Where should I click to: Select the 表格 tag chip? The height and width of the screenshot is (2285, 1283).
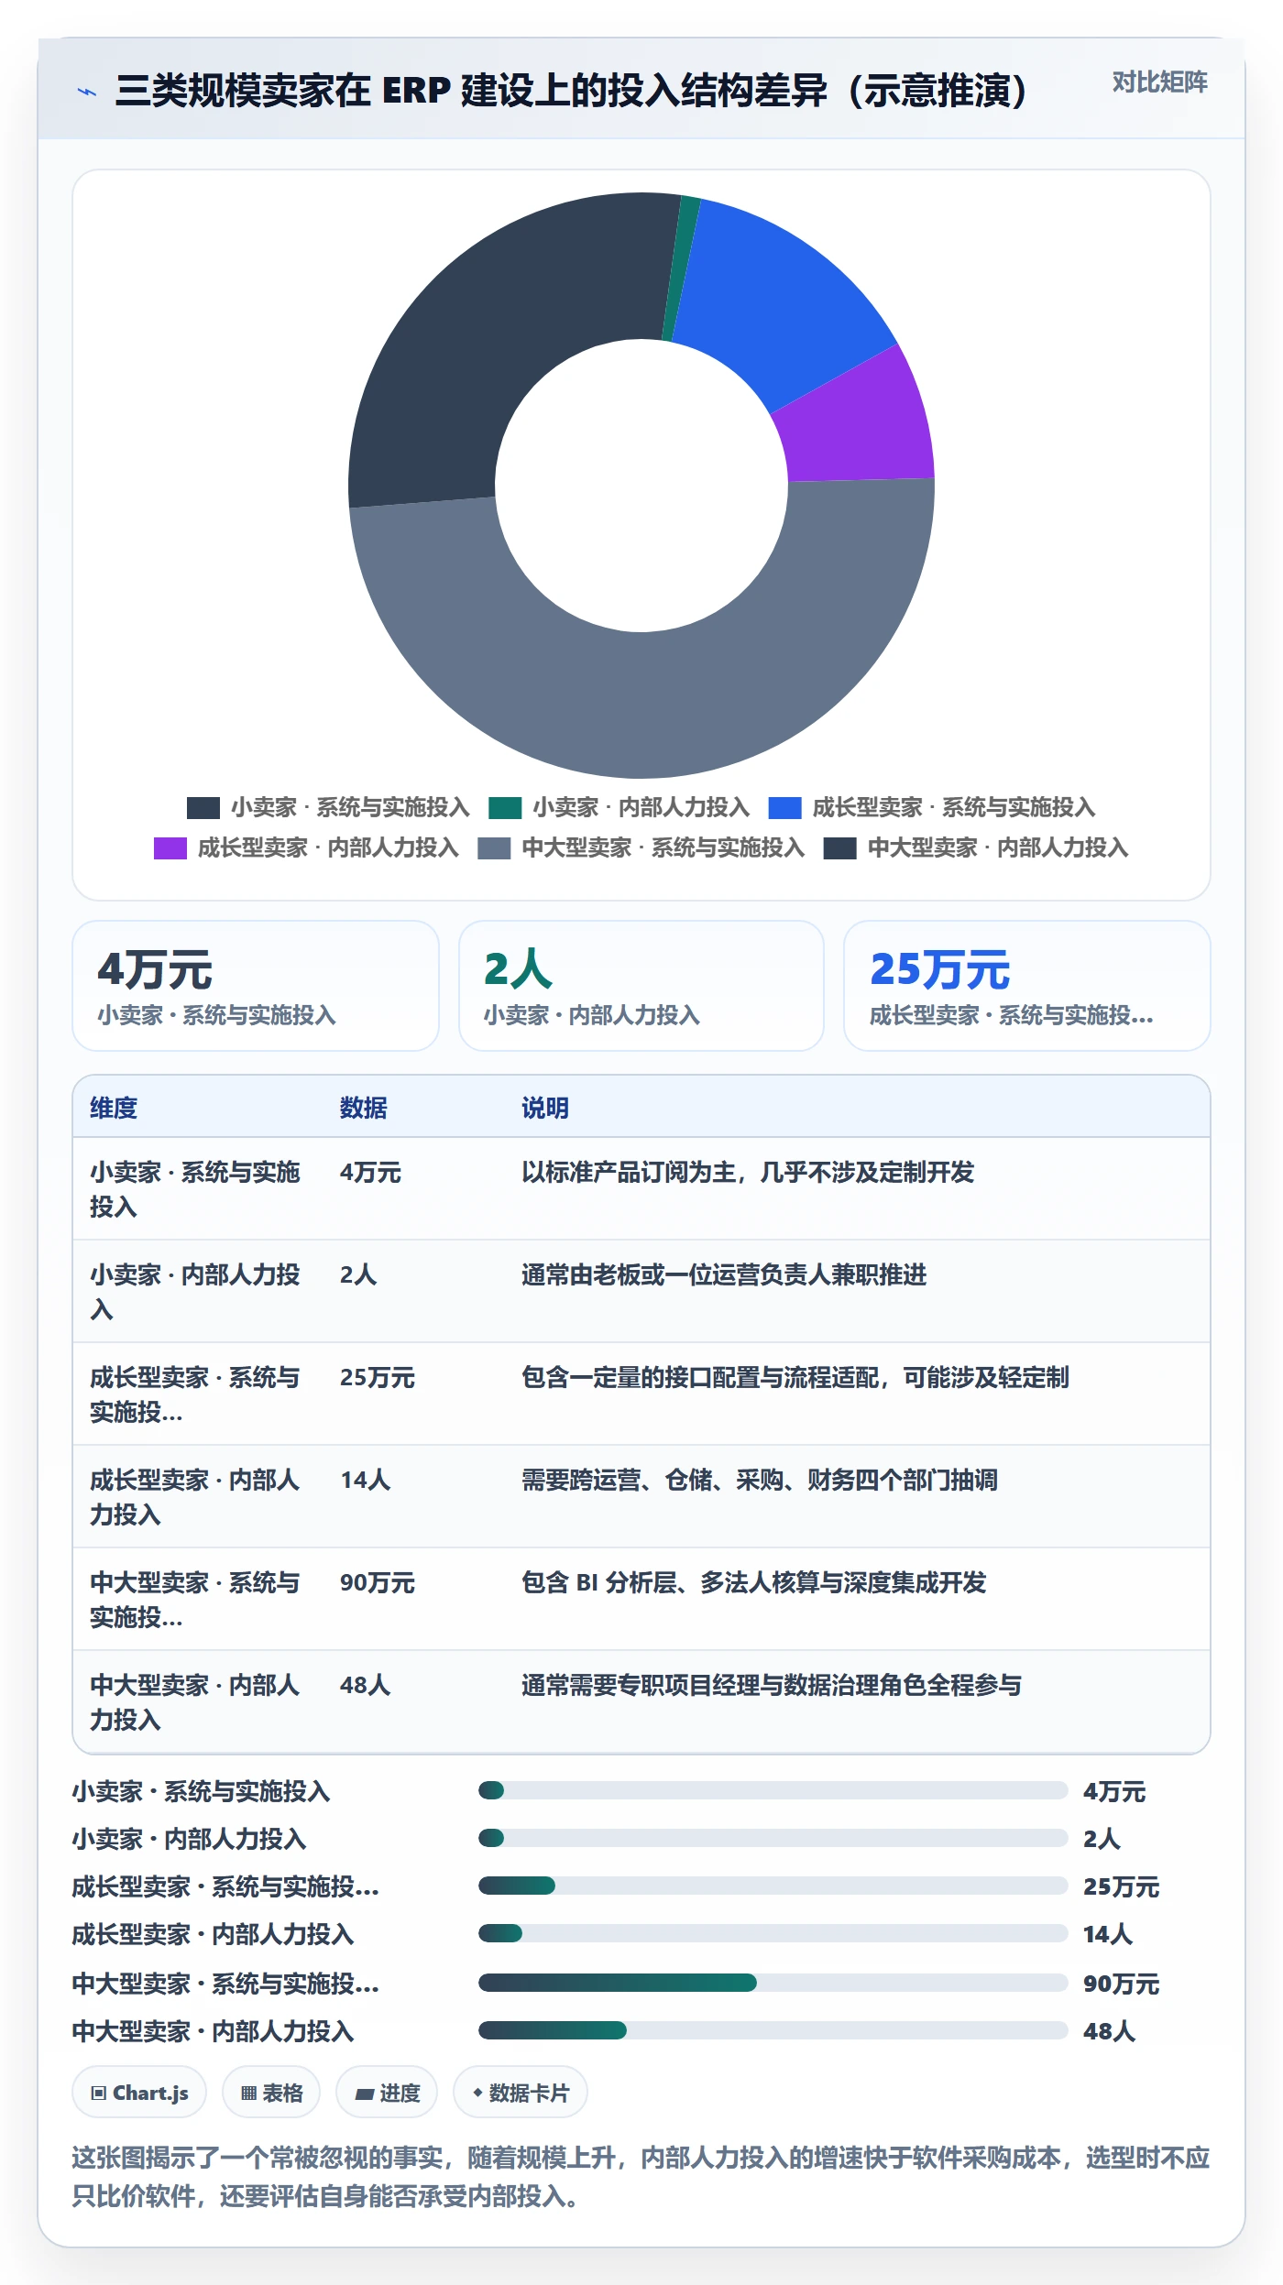pos(271,2093)
